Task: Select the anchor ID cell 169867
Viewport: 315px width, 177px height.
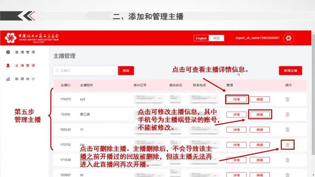Action: tap(65, 175)
